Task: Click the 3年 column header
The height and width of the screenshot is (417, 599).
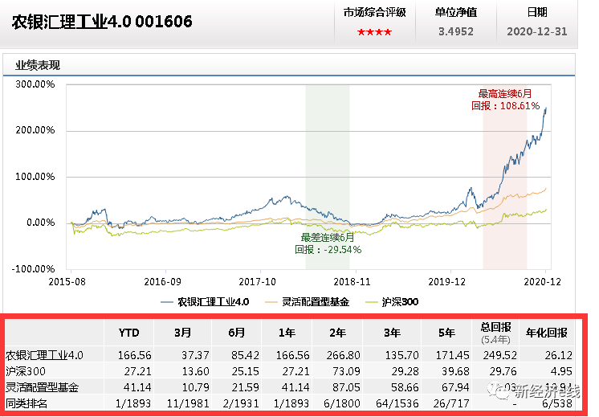Action: pos(392,333)
